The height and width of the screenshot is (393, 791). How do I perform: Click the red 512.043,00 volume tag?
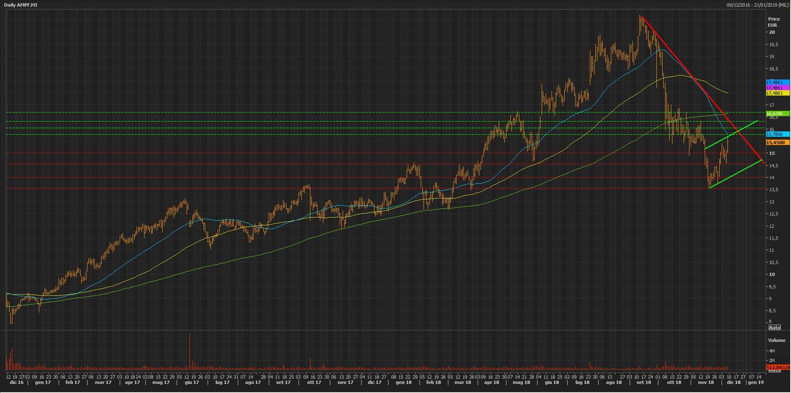[x=778, y=367]
